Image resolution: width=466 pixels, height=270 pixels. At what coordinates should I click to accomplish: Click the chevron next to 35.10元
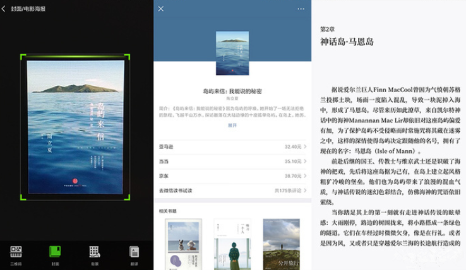[x=305, y=161]
